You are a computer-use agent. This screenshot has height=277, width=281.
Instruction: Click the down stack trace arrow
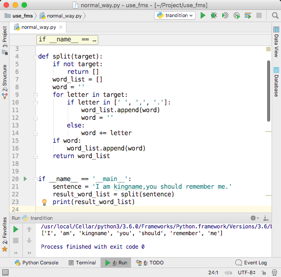point(29,241)
